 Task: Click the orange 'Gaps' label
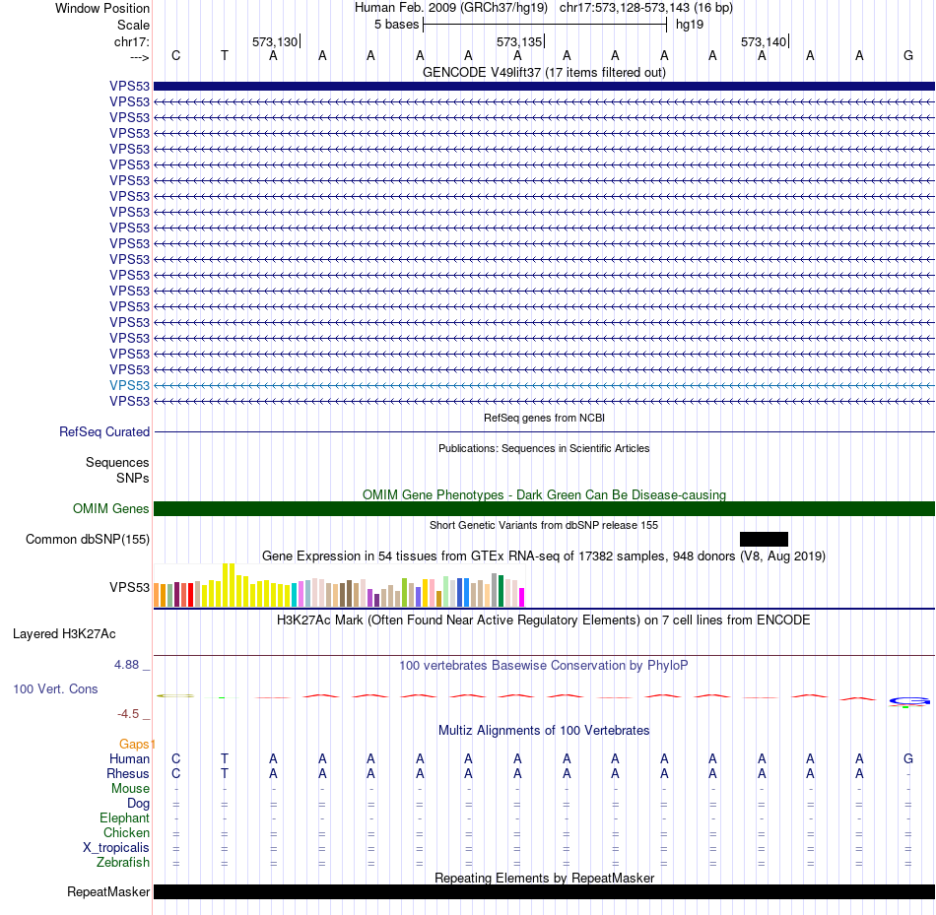(134, 744)
